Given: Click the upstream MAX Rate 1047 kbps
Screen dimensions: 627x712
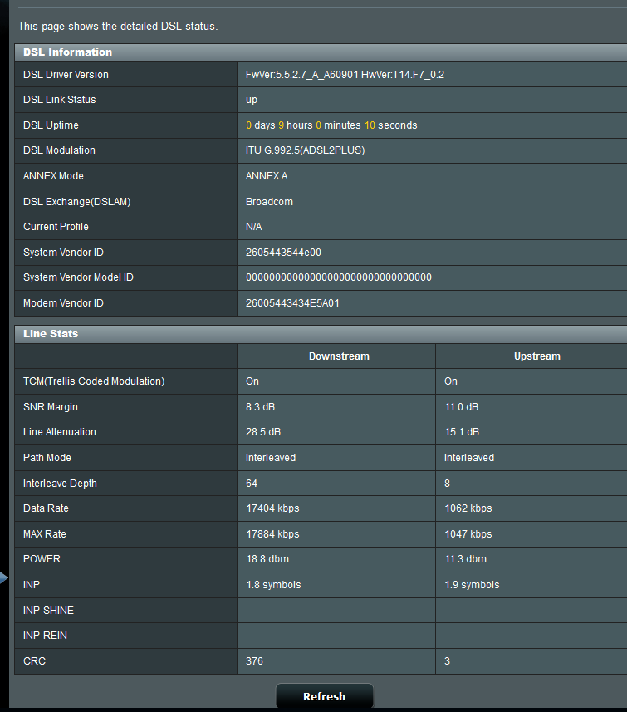Looking at the screenshot, I should point(468,534).
